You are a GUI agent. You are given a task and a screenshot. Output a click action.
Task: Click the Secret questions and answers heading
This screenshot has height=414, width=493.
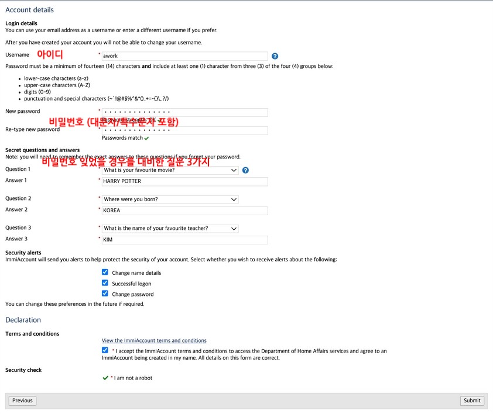42,150
